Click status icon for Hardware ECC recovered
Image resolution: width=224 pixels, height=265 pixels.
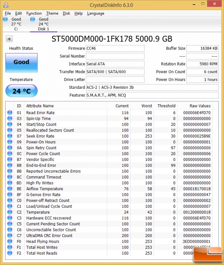pos(10,218)
